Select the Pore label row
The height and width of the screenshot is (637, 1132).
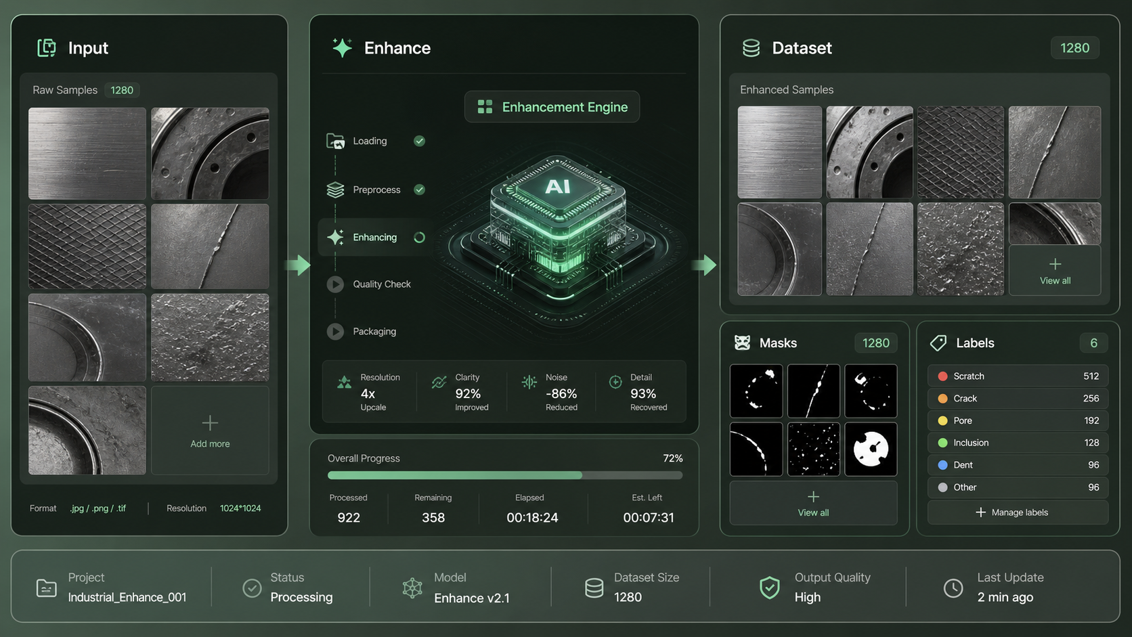[1018, 420]
